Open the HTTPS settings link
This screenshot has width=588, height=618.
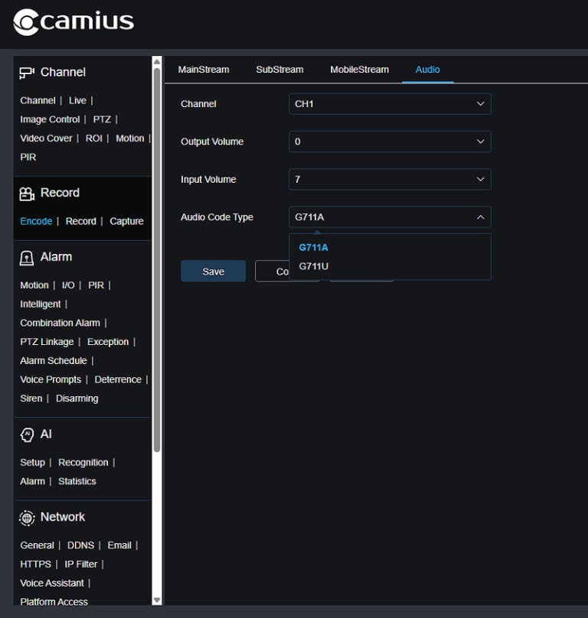pos(35,564)
